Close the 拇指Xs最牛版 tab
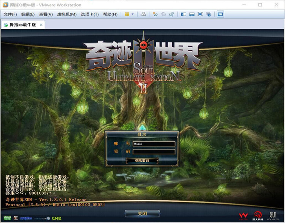Viewport: 285px width, 223px height. 41,25
